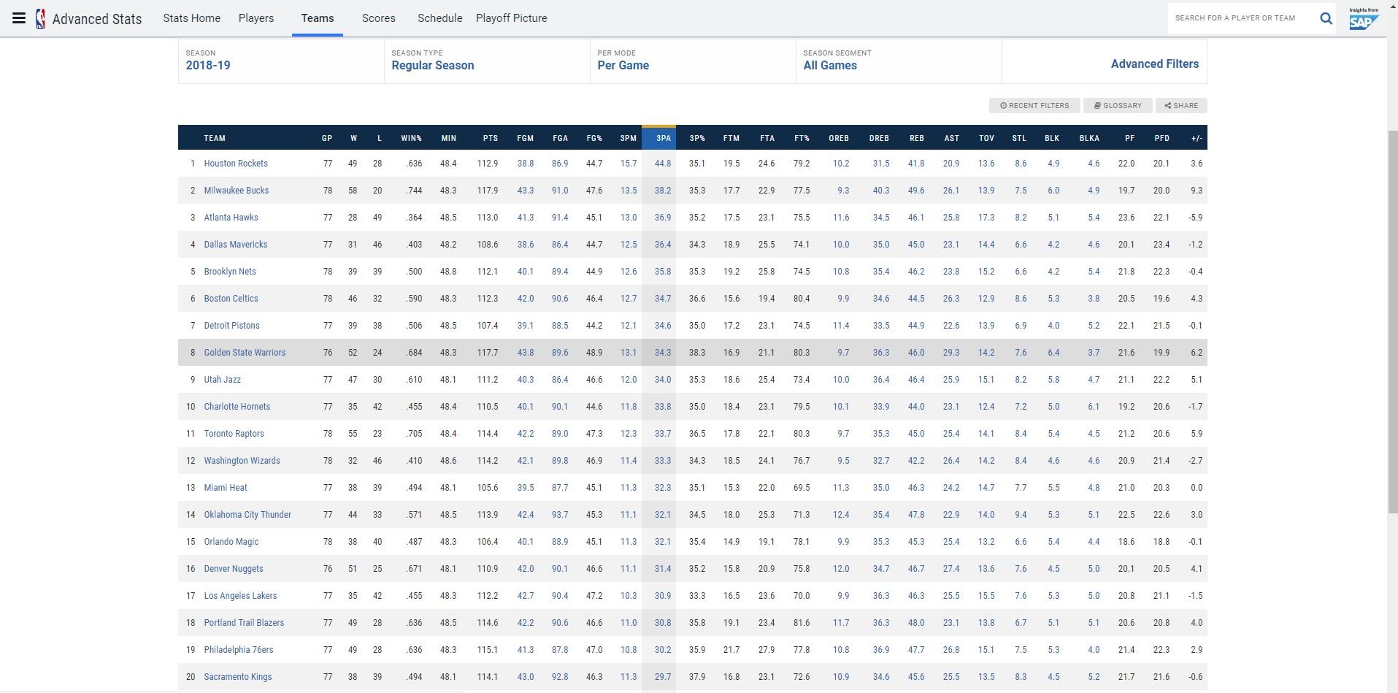
Task: Open Boston Celtics team link
Action: 231,299
